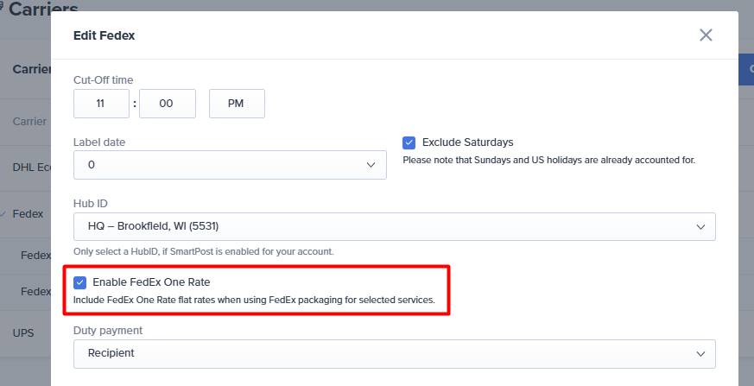The image size is (754, 386).
Task: Click the Duty payment label
Action: pos(108,330)
